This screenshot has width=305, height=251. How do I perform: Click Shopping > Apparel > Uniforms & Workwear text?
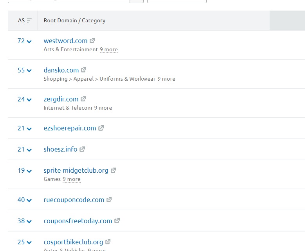(x=99, y=79)
